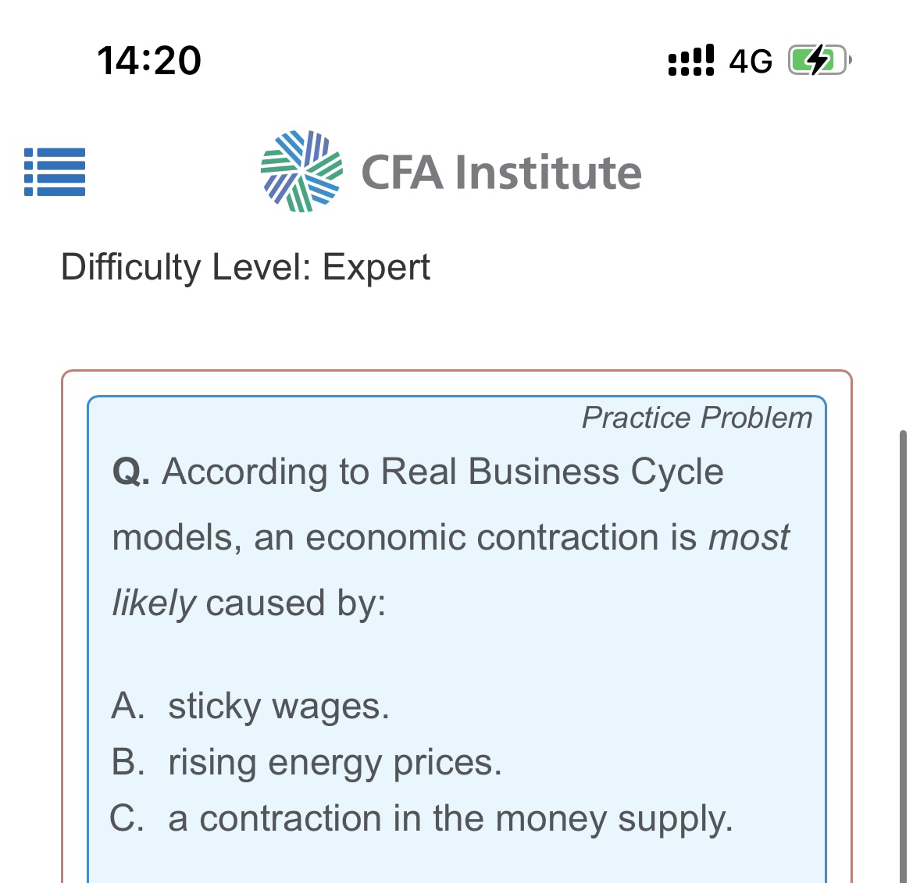Viewport: 913px width, 883px height.
Task: Open the Practice Problem label
Action: coord(697,418)
